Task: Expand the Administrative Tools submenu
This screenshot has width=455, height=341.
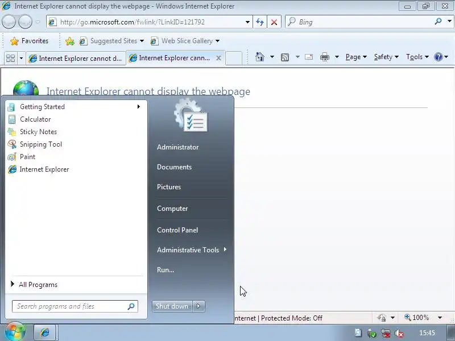Action: coord(192,249)
